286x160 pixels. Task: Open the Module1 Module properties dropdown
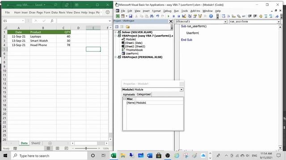tap(181, 89)
